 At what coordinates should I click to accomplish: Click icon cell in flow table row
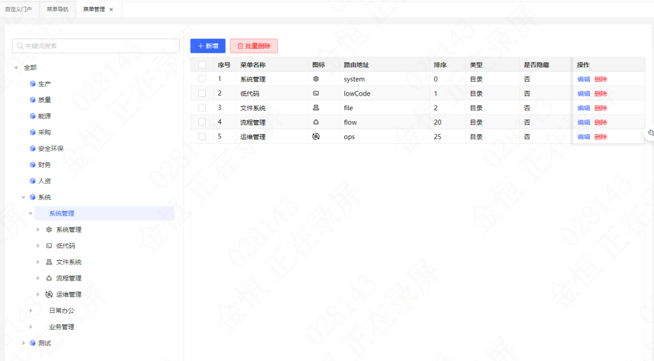coord(316,122)
